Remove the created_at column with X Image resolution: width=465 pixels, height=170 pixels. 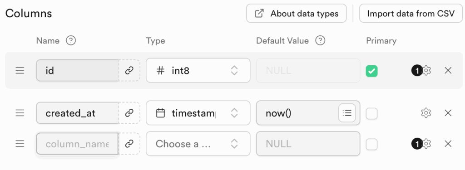click(448, 113)
